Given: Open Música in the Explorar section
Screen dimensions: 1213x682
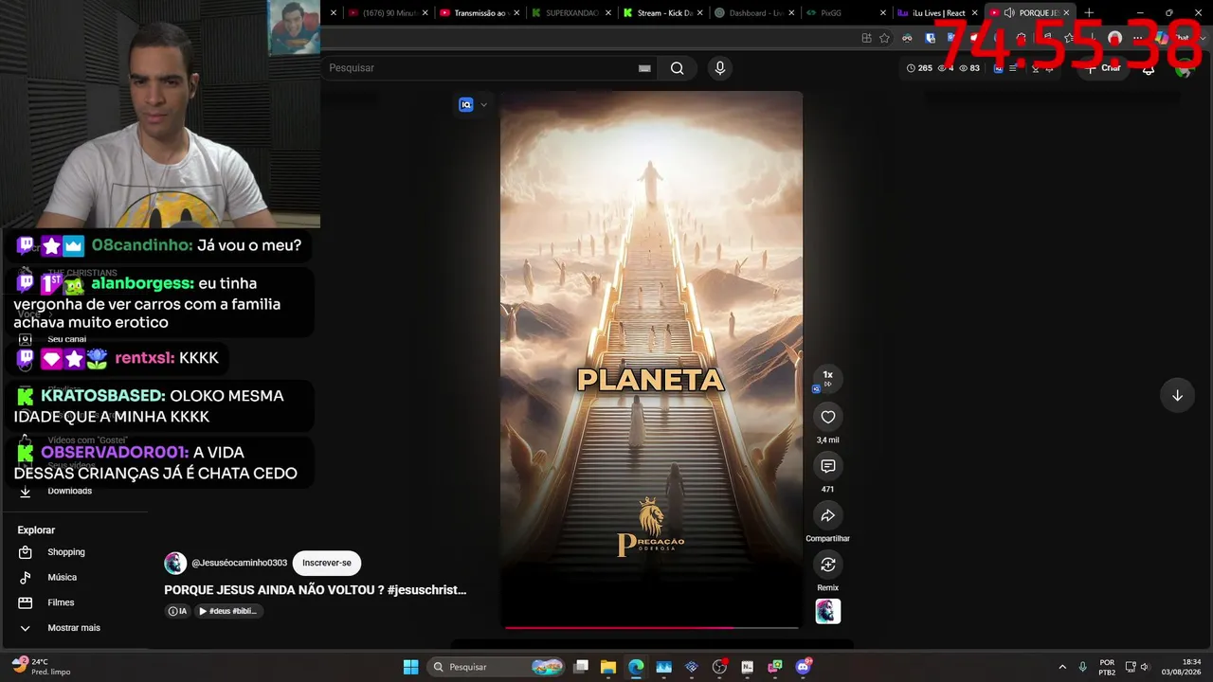Looking at the screenshot, I should click(x=62, y=578).
